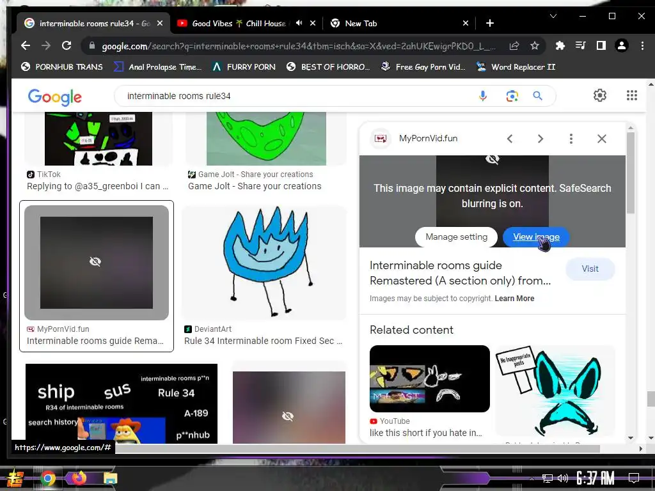655x491 pixels.
Task: Open the Chrome three-dot menu
Action: point(642,45)
